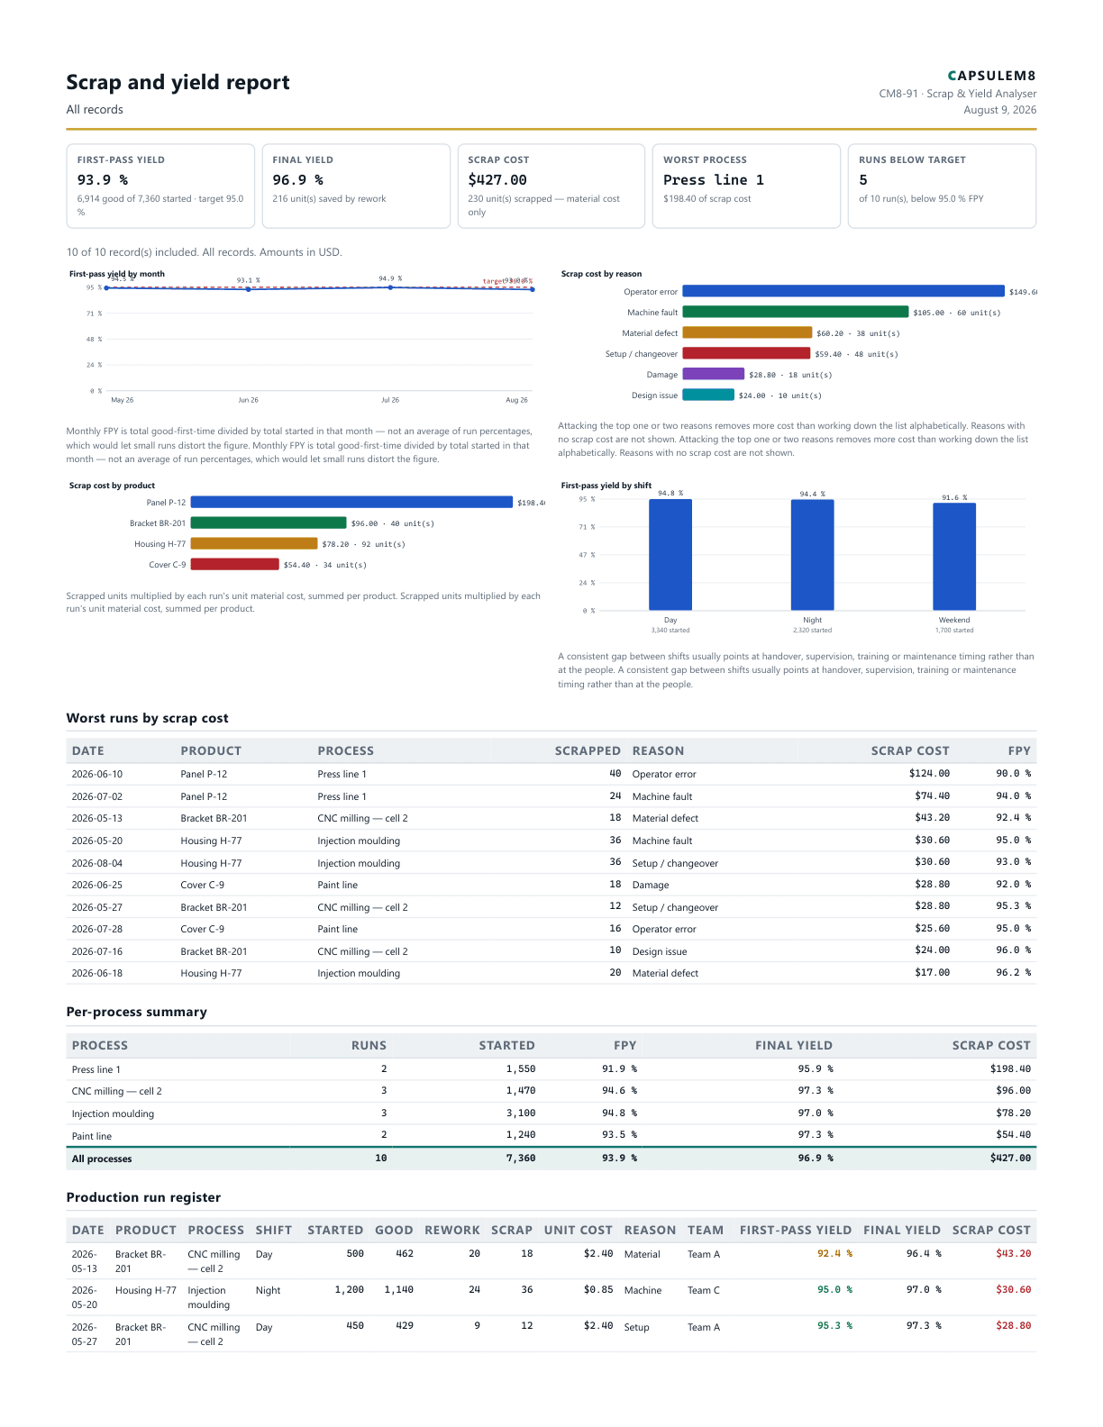Click the $74.40 scrap cost cell
The width and height of the screenshot is (1103, 1427).
tap(932, 795)
